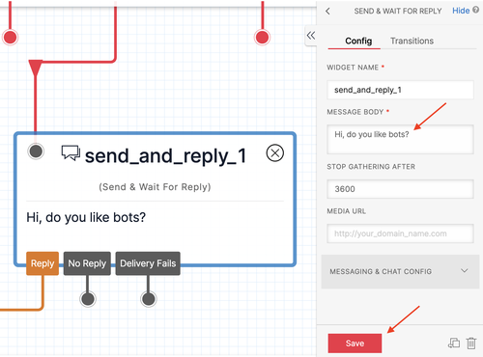
Task: Click the Widget Name input field
Action: click(400, 90)
